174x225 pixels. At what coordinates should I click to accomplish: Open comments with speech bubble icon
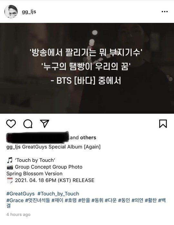point(28,124)
